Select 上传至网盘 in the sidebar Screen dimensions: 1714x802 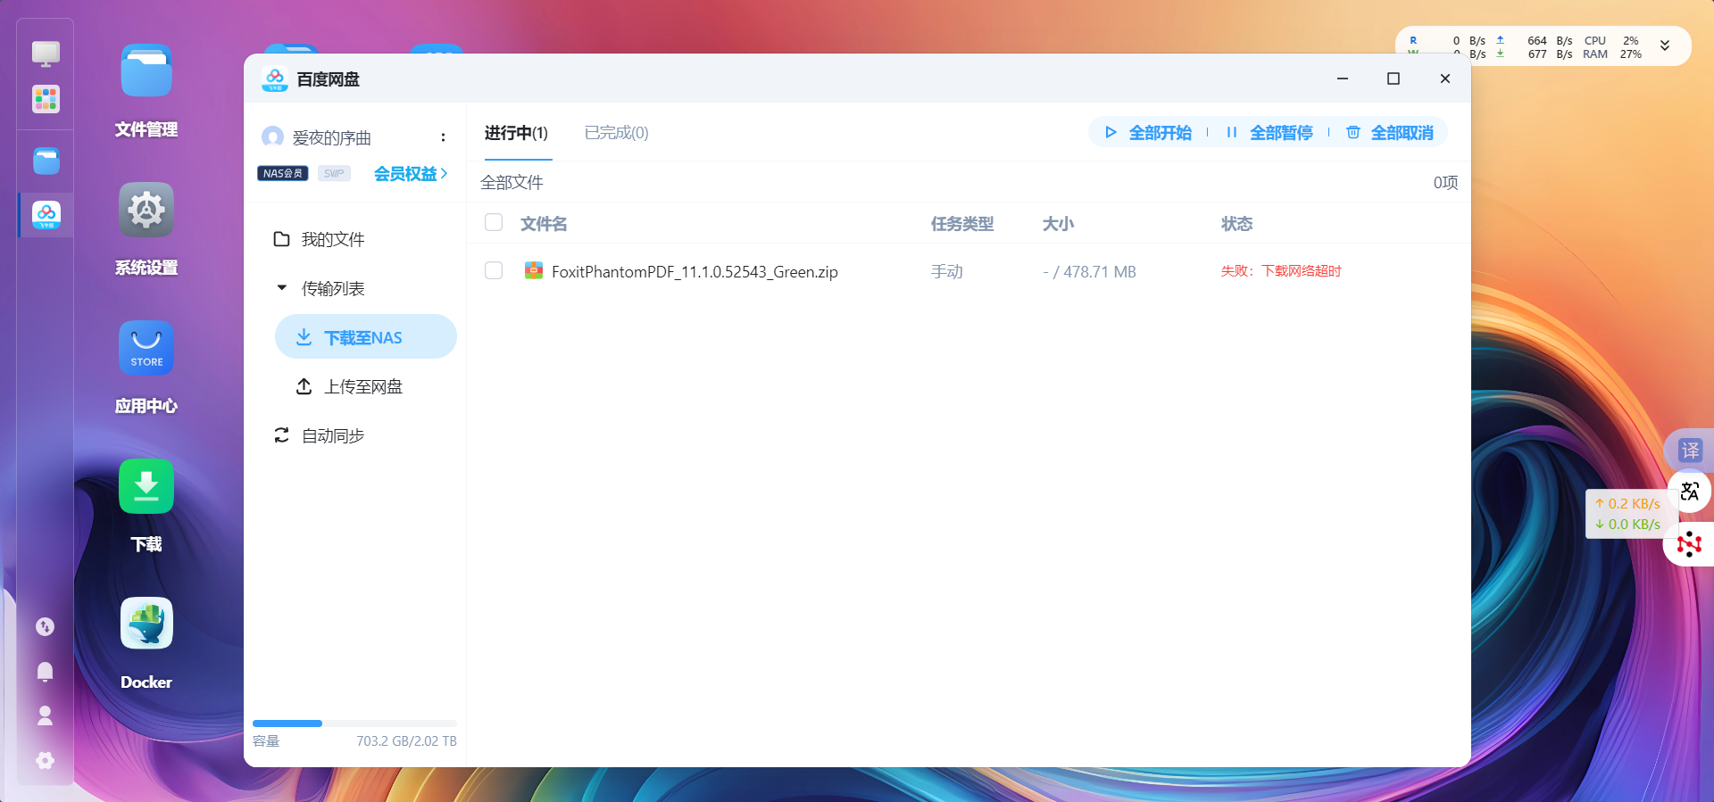coord(362,386)
